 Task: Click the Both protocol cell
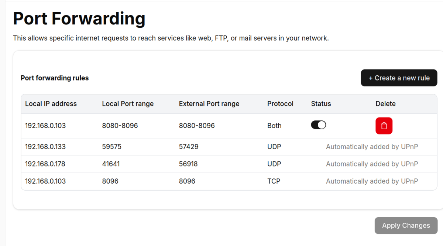pyautogui.click(x=274, y=126)
